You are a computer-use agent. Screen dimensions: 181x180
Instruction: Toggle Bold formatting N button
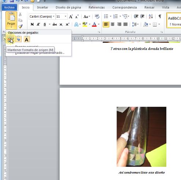point(32,25)
